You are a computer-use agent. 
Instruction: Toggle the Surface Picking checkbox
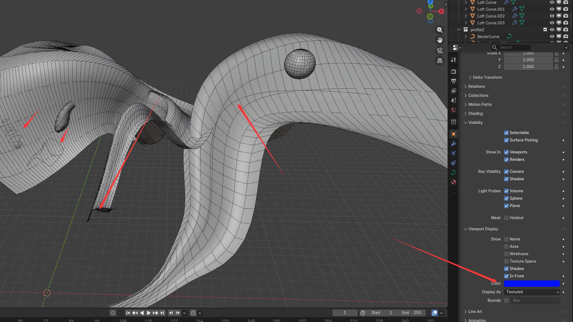tap(506, 140)
